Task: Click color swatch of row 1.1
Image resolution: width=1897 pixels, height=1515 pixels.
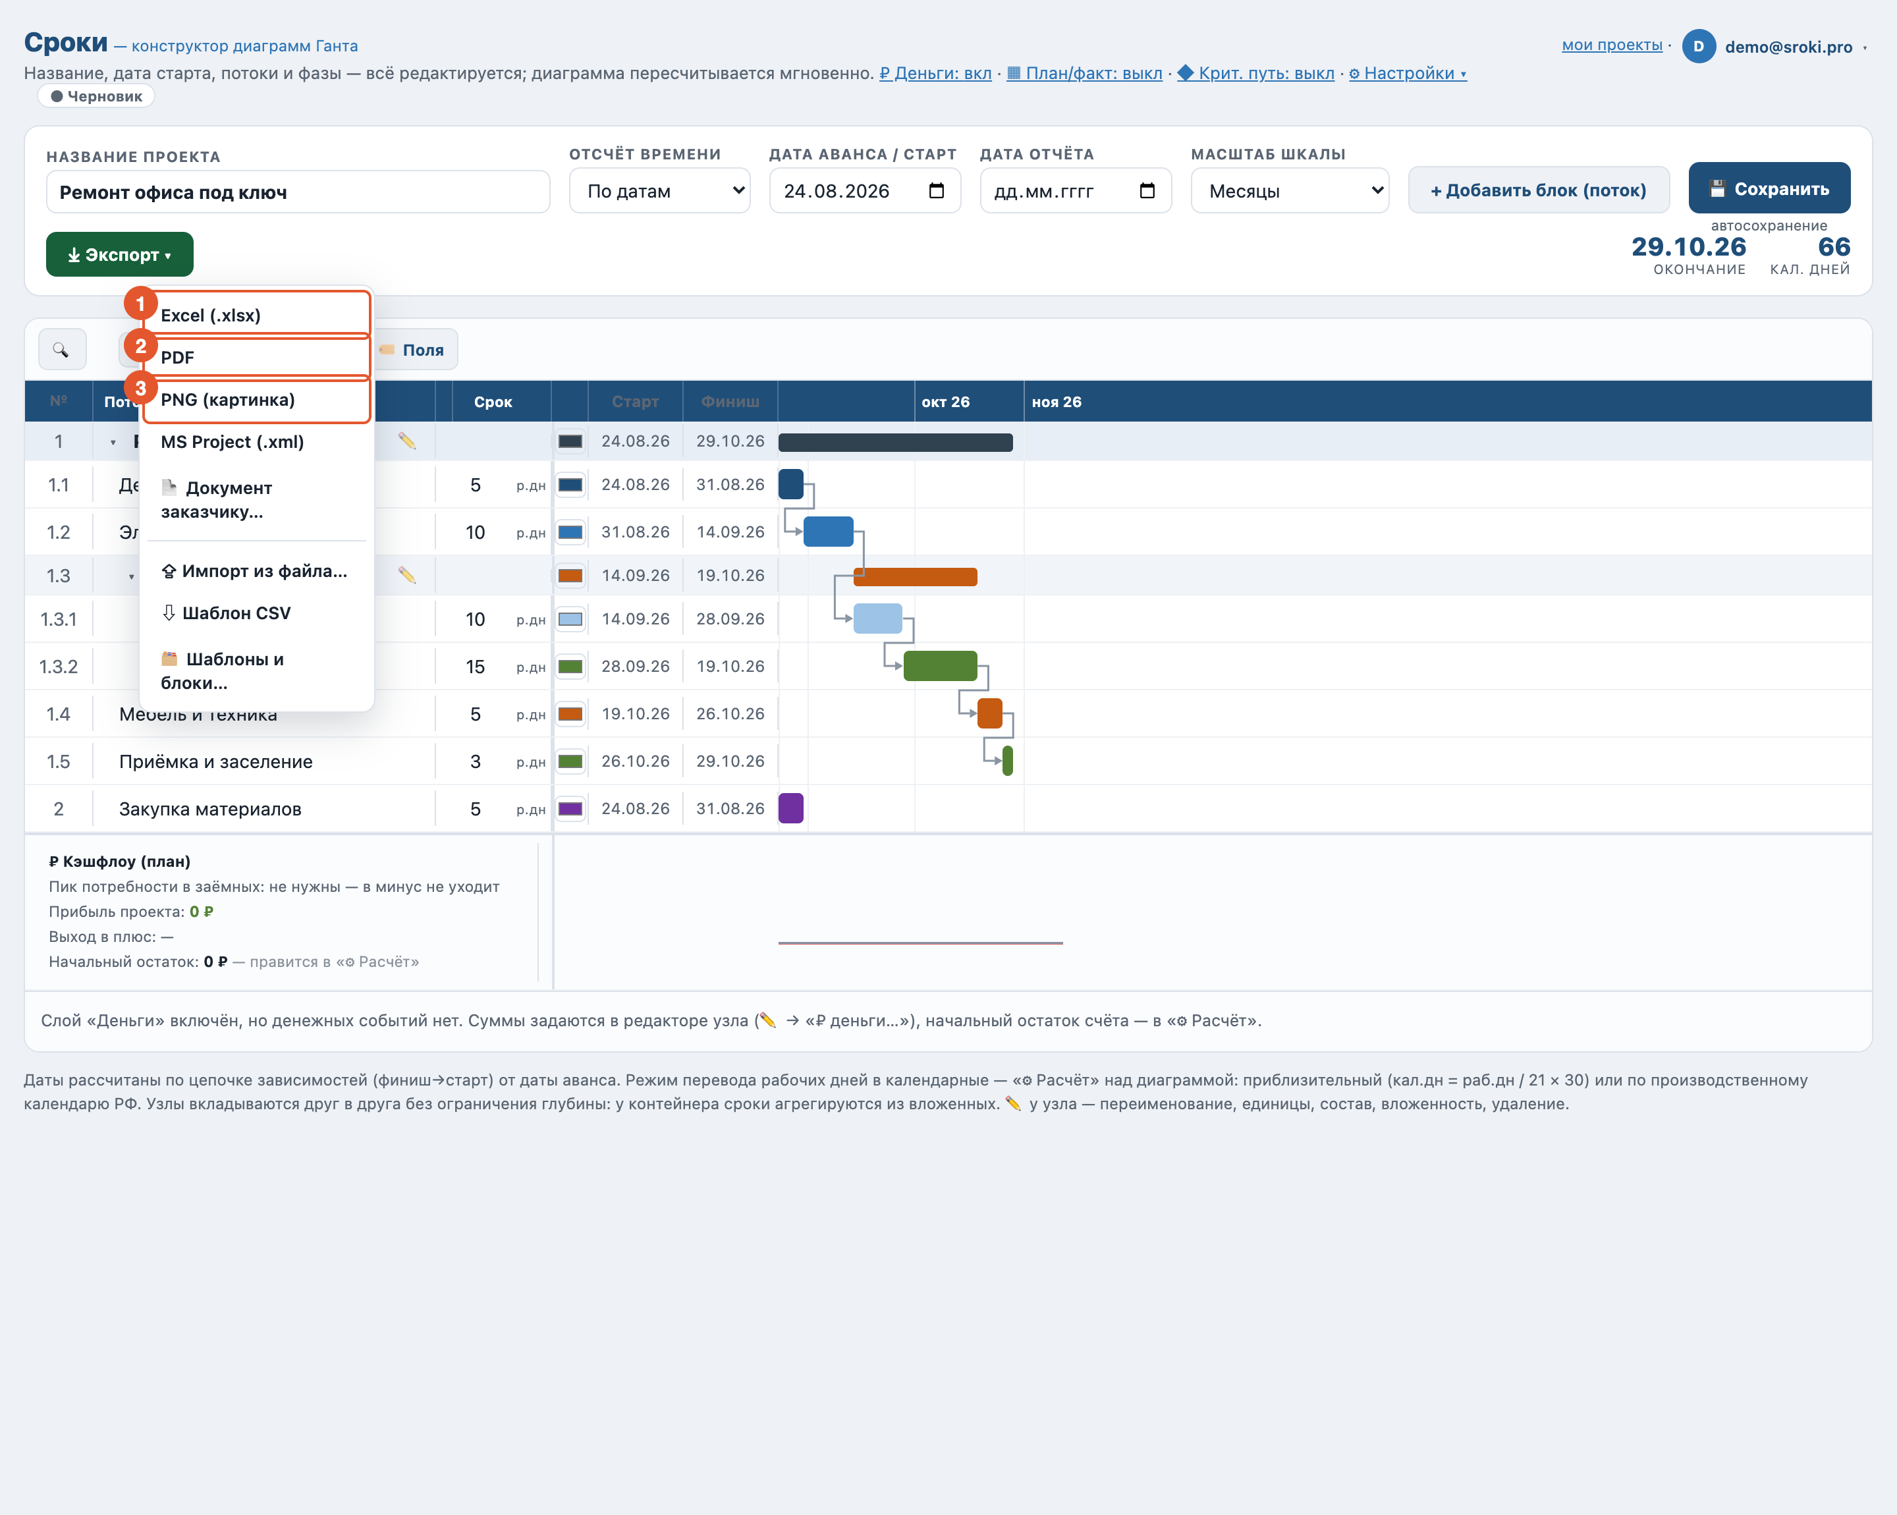Action: pos(570,485)
